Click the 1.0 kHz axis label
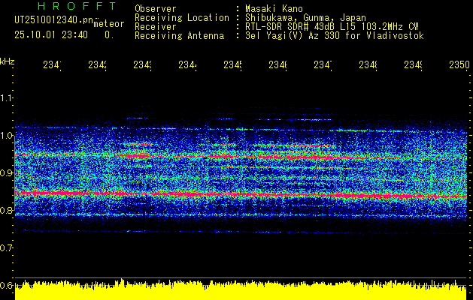The height and width of the screenshot is (300, 473). coord(6,136)
